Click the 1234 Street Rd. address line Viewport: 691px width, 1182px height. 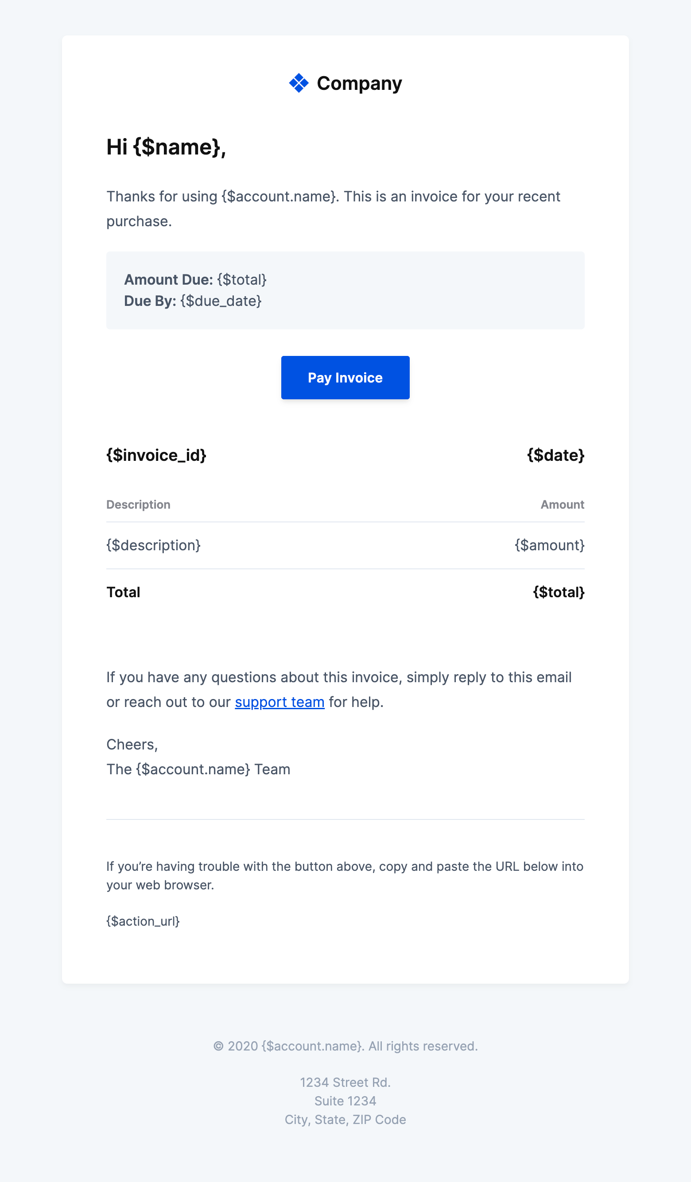pyautogui.click(x=345, y=1082)
